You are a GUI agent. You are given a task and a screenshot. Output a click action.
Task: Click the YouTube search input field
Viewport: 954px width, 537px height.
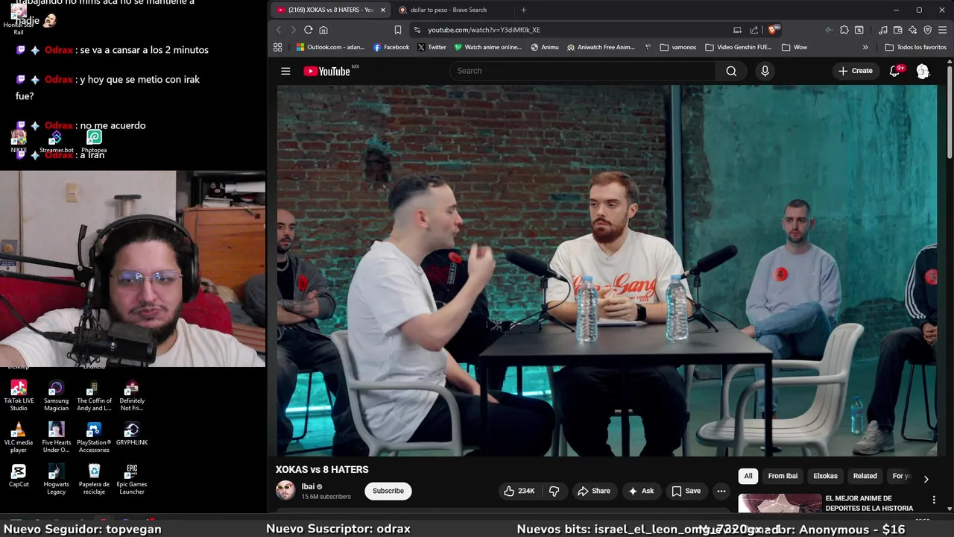pyautogui.click(x=583, y=71)
